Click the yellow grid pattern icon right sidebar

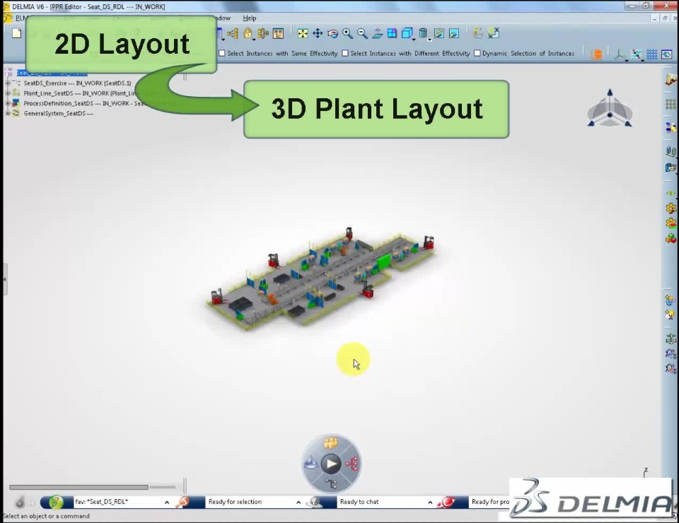671,104
